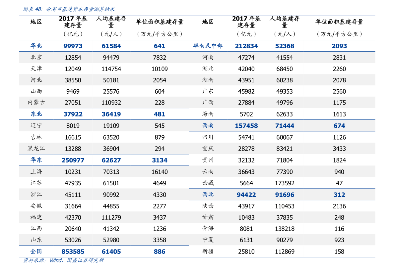
Task: Select the 东北 region total 37922
Action: pyautogui.click(x=73, y=114)
